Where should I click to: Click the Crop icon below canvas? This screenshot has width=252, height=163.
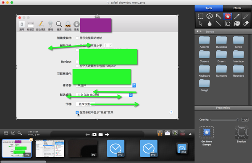(13, 133)
